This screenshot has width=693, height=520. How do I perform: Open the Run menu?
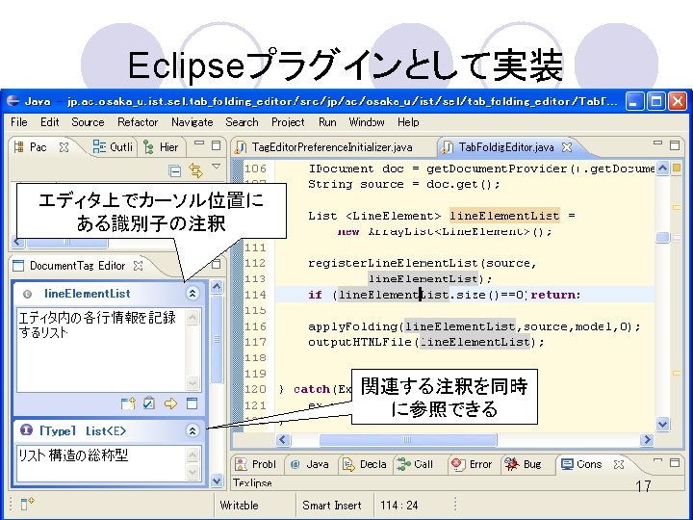tap(327, 122)
